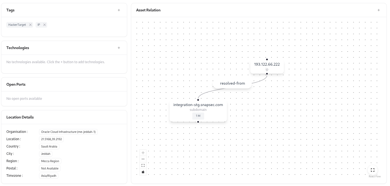The image size is (390, 186).
Task: Fit the graph to view
Action: click(x=143, y=165)
